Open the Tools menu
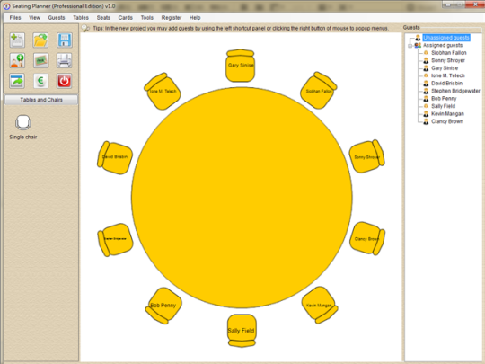 coord(147,18)
